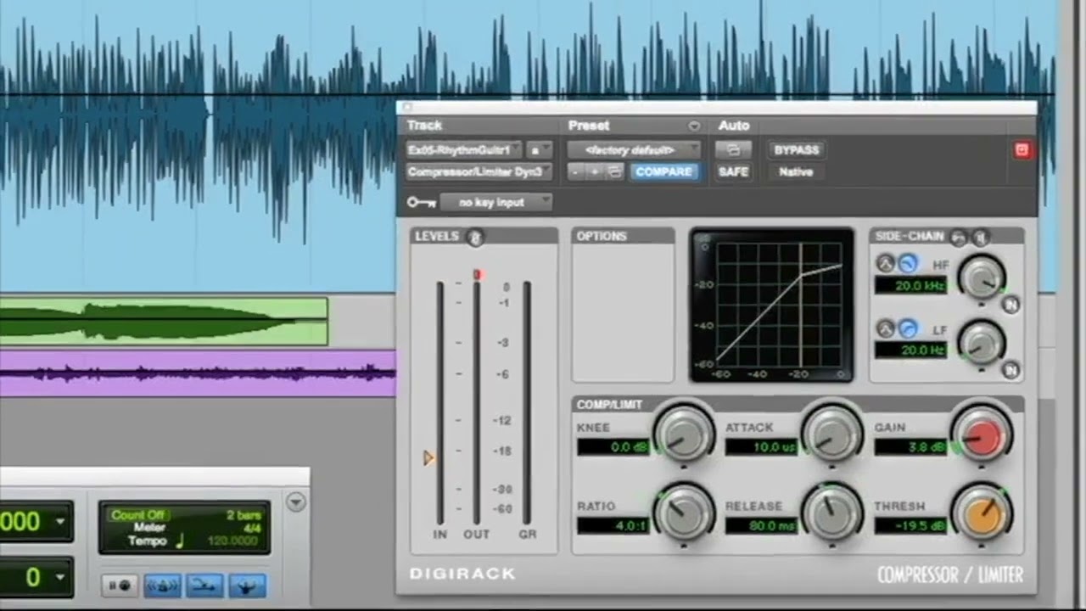Toggle the LF filter enable button
Screen dimensions: 1086x611
coord(1010,369)
